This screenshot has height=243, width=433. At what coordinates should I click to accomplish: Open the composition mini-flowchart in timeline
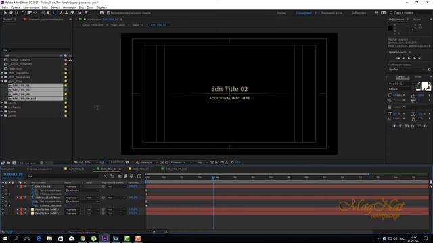pyautogui.click(x=105, y=175)
